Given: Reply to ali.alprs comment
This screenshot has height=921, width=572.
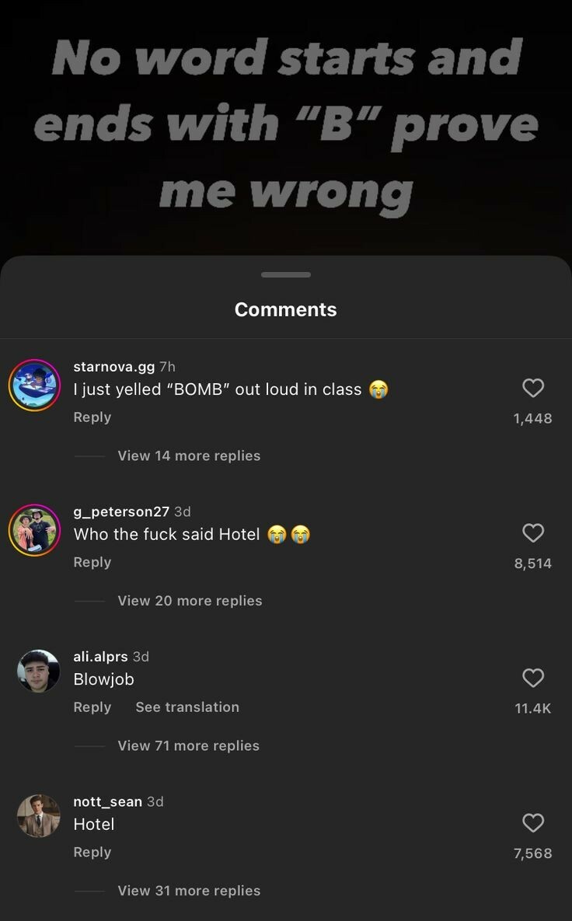Looking at the screenshot, I should [x=92, y=708].
